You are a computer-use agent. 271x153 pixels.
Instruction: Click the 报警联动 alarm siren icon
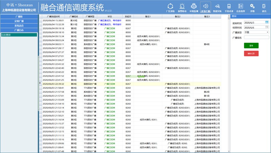point(182,6)
